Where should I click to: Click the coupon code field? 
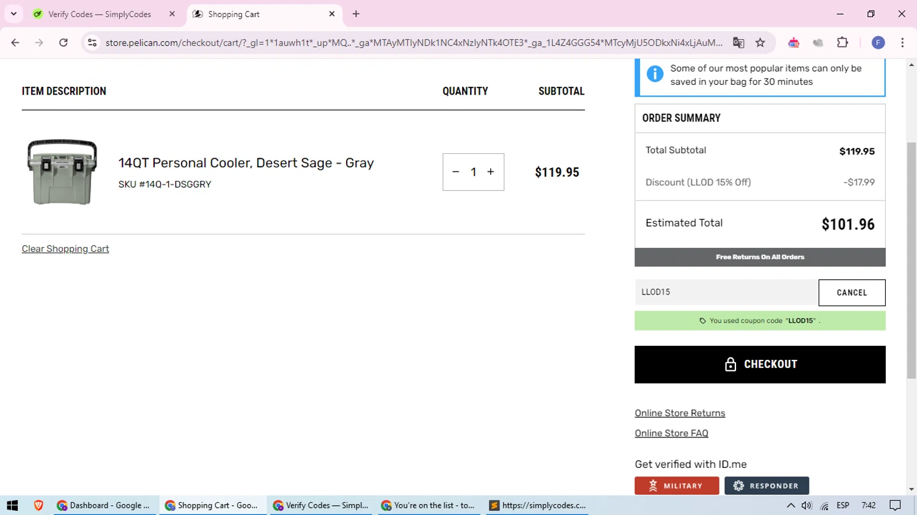click(726, 293)
